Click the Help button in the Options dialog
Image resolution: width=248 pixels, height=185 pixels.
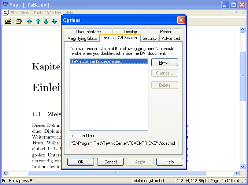point(170,162)
